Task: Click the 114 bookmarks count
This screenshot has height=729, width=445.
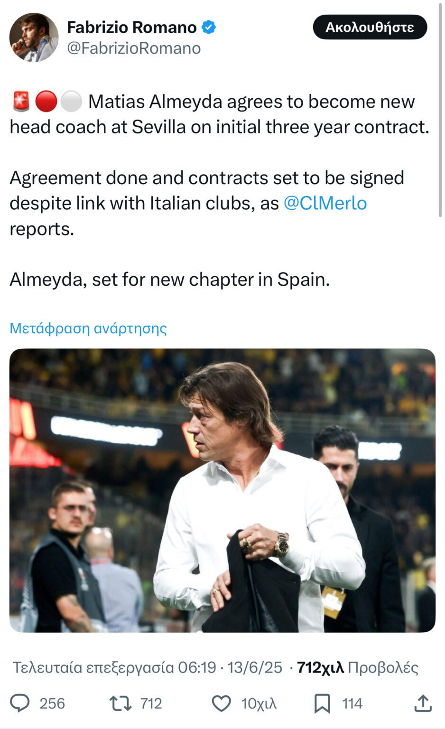Action: (352, 703)
